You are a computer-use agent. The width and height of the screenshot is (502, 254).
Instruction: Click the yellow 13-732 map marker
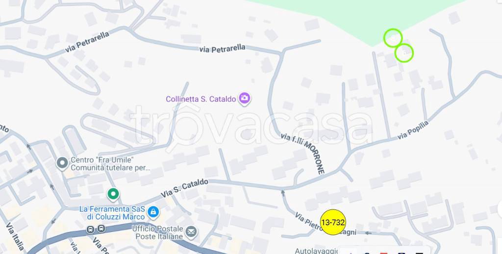(x=333, y=222)
